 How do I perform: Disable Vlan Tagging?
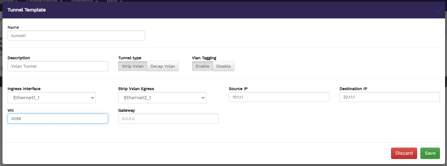[223, 66]
